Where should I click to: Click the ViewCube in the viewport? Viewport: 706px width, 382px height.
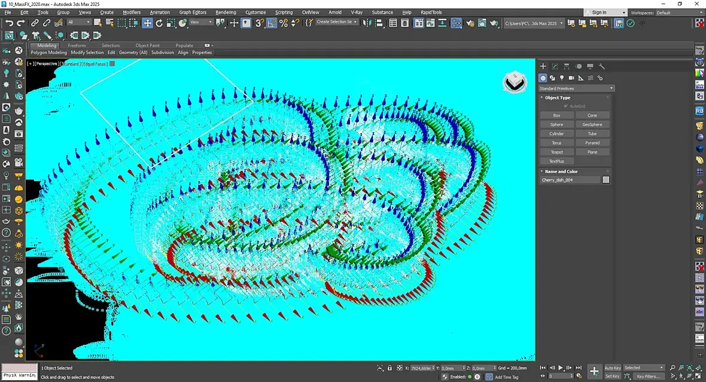pos(515,82)
